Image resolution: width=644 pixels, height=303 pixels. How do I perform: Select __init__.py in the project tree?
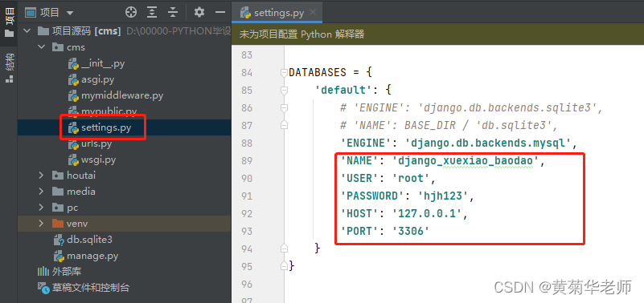tap(103, 63)
